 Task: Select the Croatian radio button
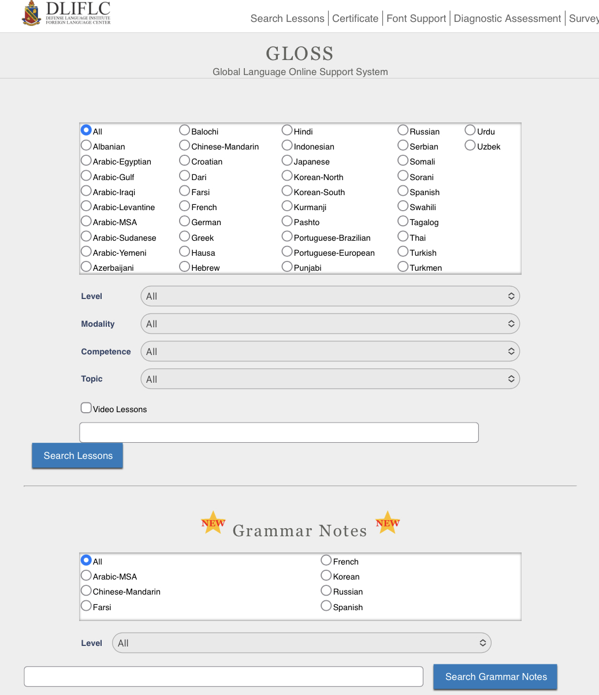tap(184, 160)
